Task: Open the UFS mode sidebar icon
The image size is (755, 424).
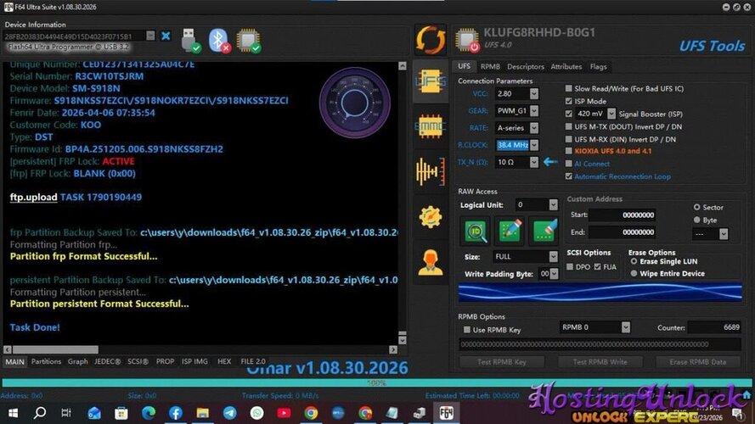Action: [x=431, y=81]
